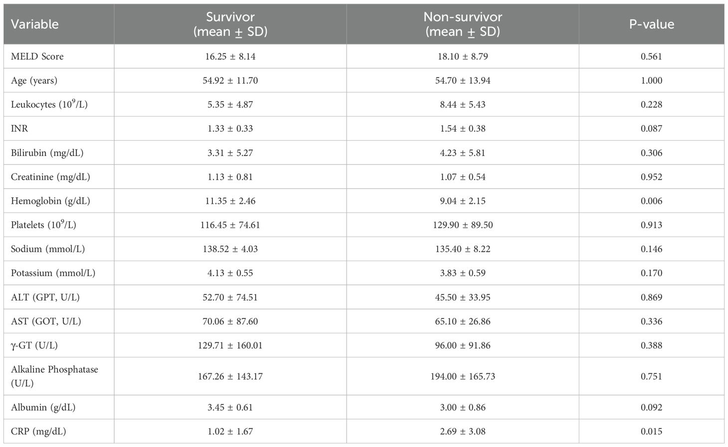Select the Age (years) row label

pos(34,80)
